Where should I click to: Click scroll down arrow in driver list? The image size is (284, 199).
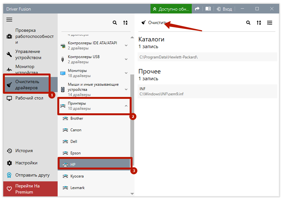click(x=132, y=194)
